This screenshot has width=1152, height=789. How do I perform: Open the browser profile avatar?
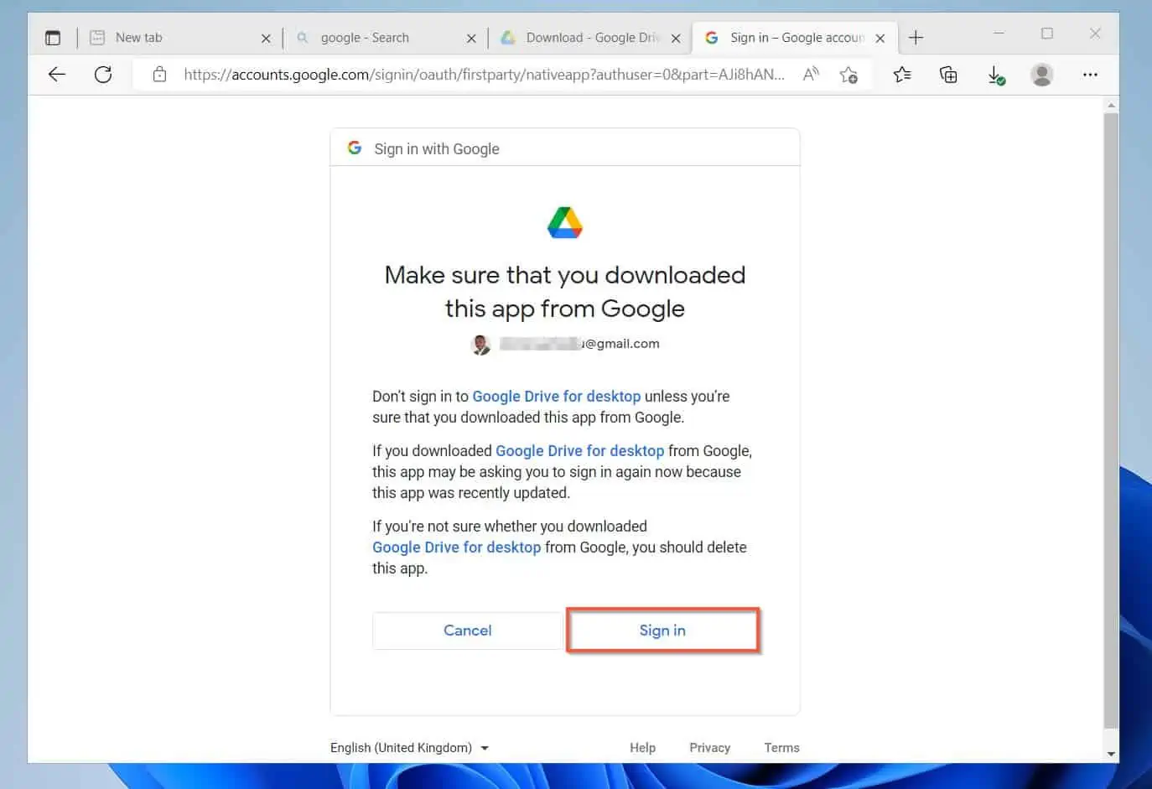[1042, 75]
